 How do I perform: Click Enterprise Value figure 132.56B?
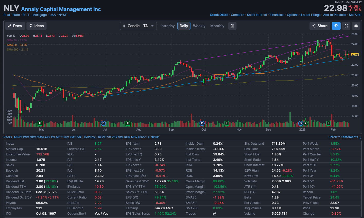click(x=43, y=154)
